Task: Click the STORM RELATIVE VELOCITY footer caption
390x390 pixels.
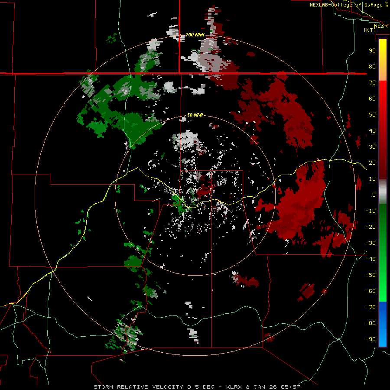Action: (x=197, y=387)
